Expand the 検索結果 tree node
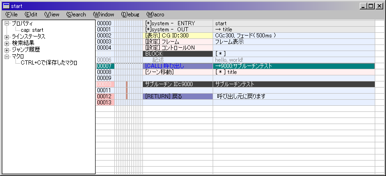The width and height of the screenshot is (386, 176). (x=7, y=44)
